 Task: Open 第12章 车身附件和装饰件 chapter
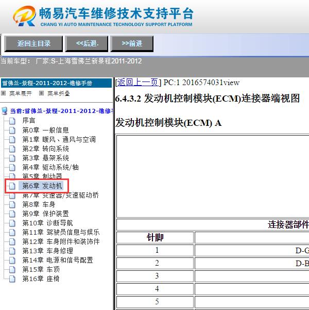pos(61,241)
